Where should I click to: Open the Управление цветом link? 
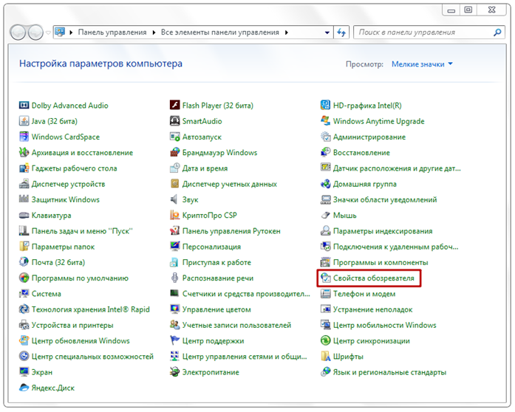[x=216, y=309]
